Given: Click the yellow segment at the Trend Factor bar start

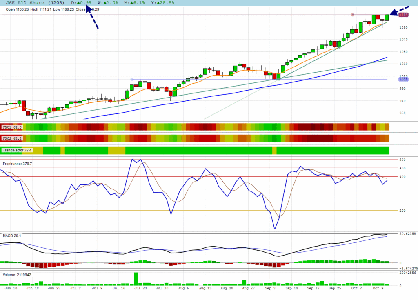Looking at the screenshot, I should [x=38, y=150].
